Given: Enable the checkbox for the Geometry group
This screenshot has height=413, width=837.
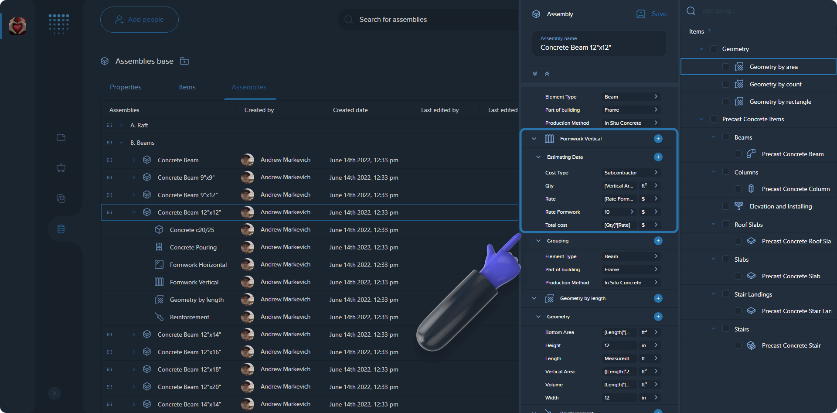Looking at the screenshot, I should click(x=714, y=49).
